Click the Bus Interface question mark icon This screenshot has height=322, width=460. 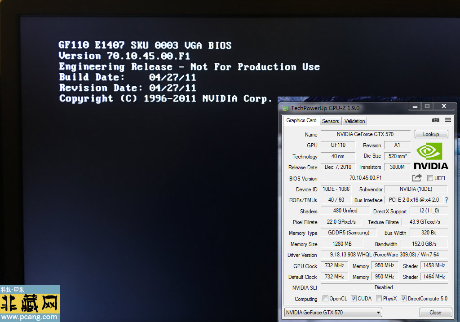(447, 200)
